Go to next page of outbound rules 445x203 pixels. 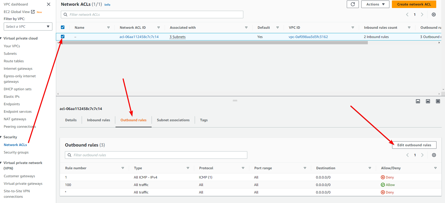[422, 155]
